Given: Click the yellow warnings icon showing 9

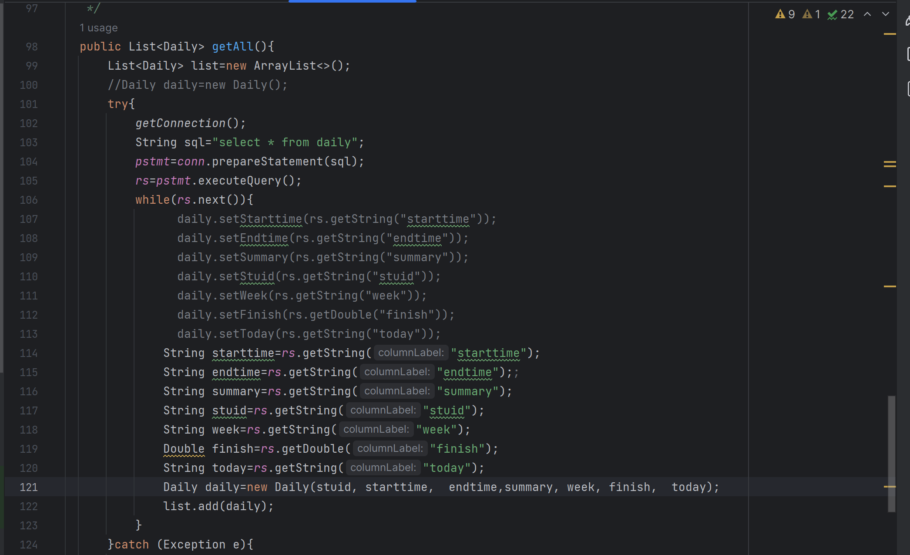Looking at the screenshot, I should 785,14.
